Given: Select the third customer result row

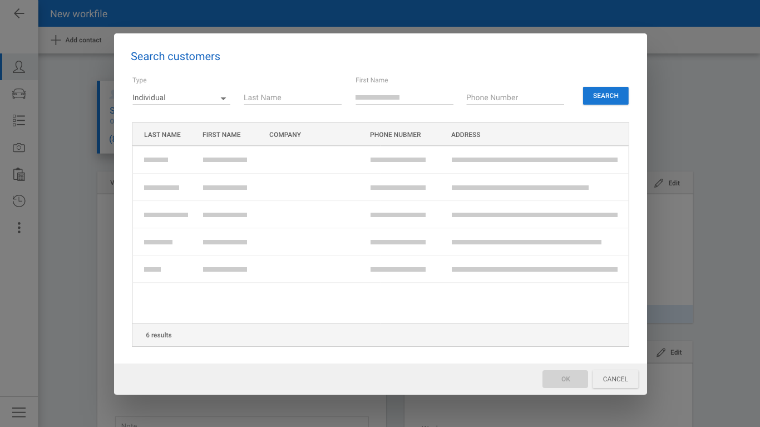Looking at the screenshot, I should [x=380, y=215].
